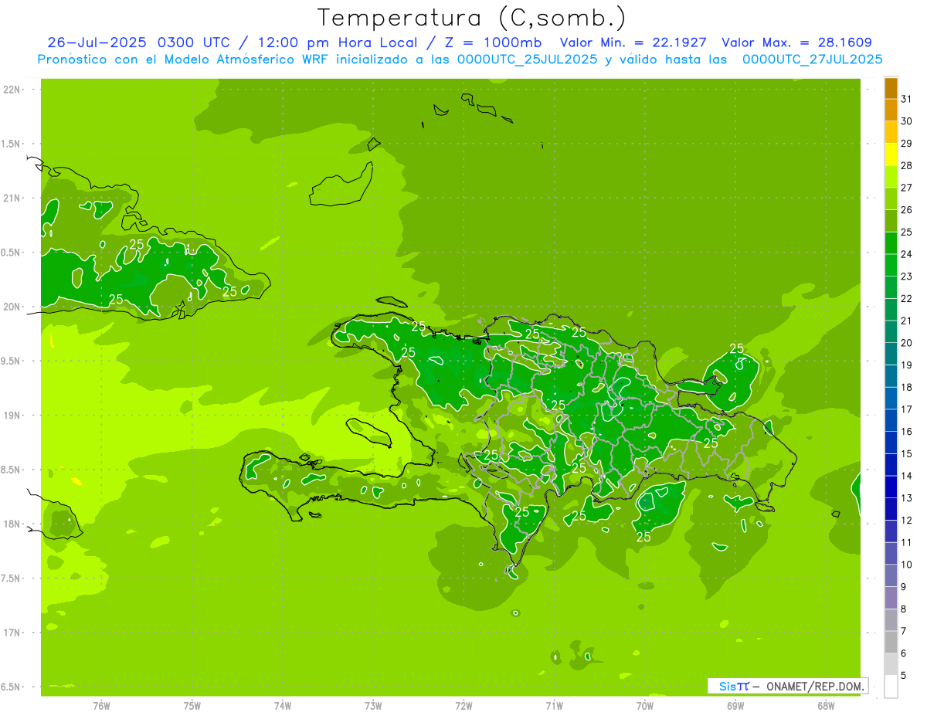The width and height of the screenshot is (927, 716).
Task: Click the 68W longitude axis label
Action: click(x=826, y=705)
